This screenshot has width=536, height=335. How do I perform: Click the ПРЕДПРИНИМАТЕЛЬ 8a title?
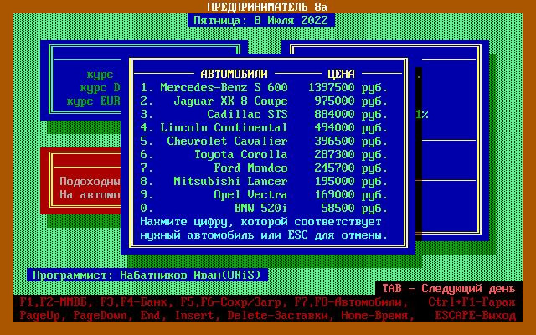pos(267,7)
